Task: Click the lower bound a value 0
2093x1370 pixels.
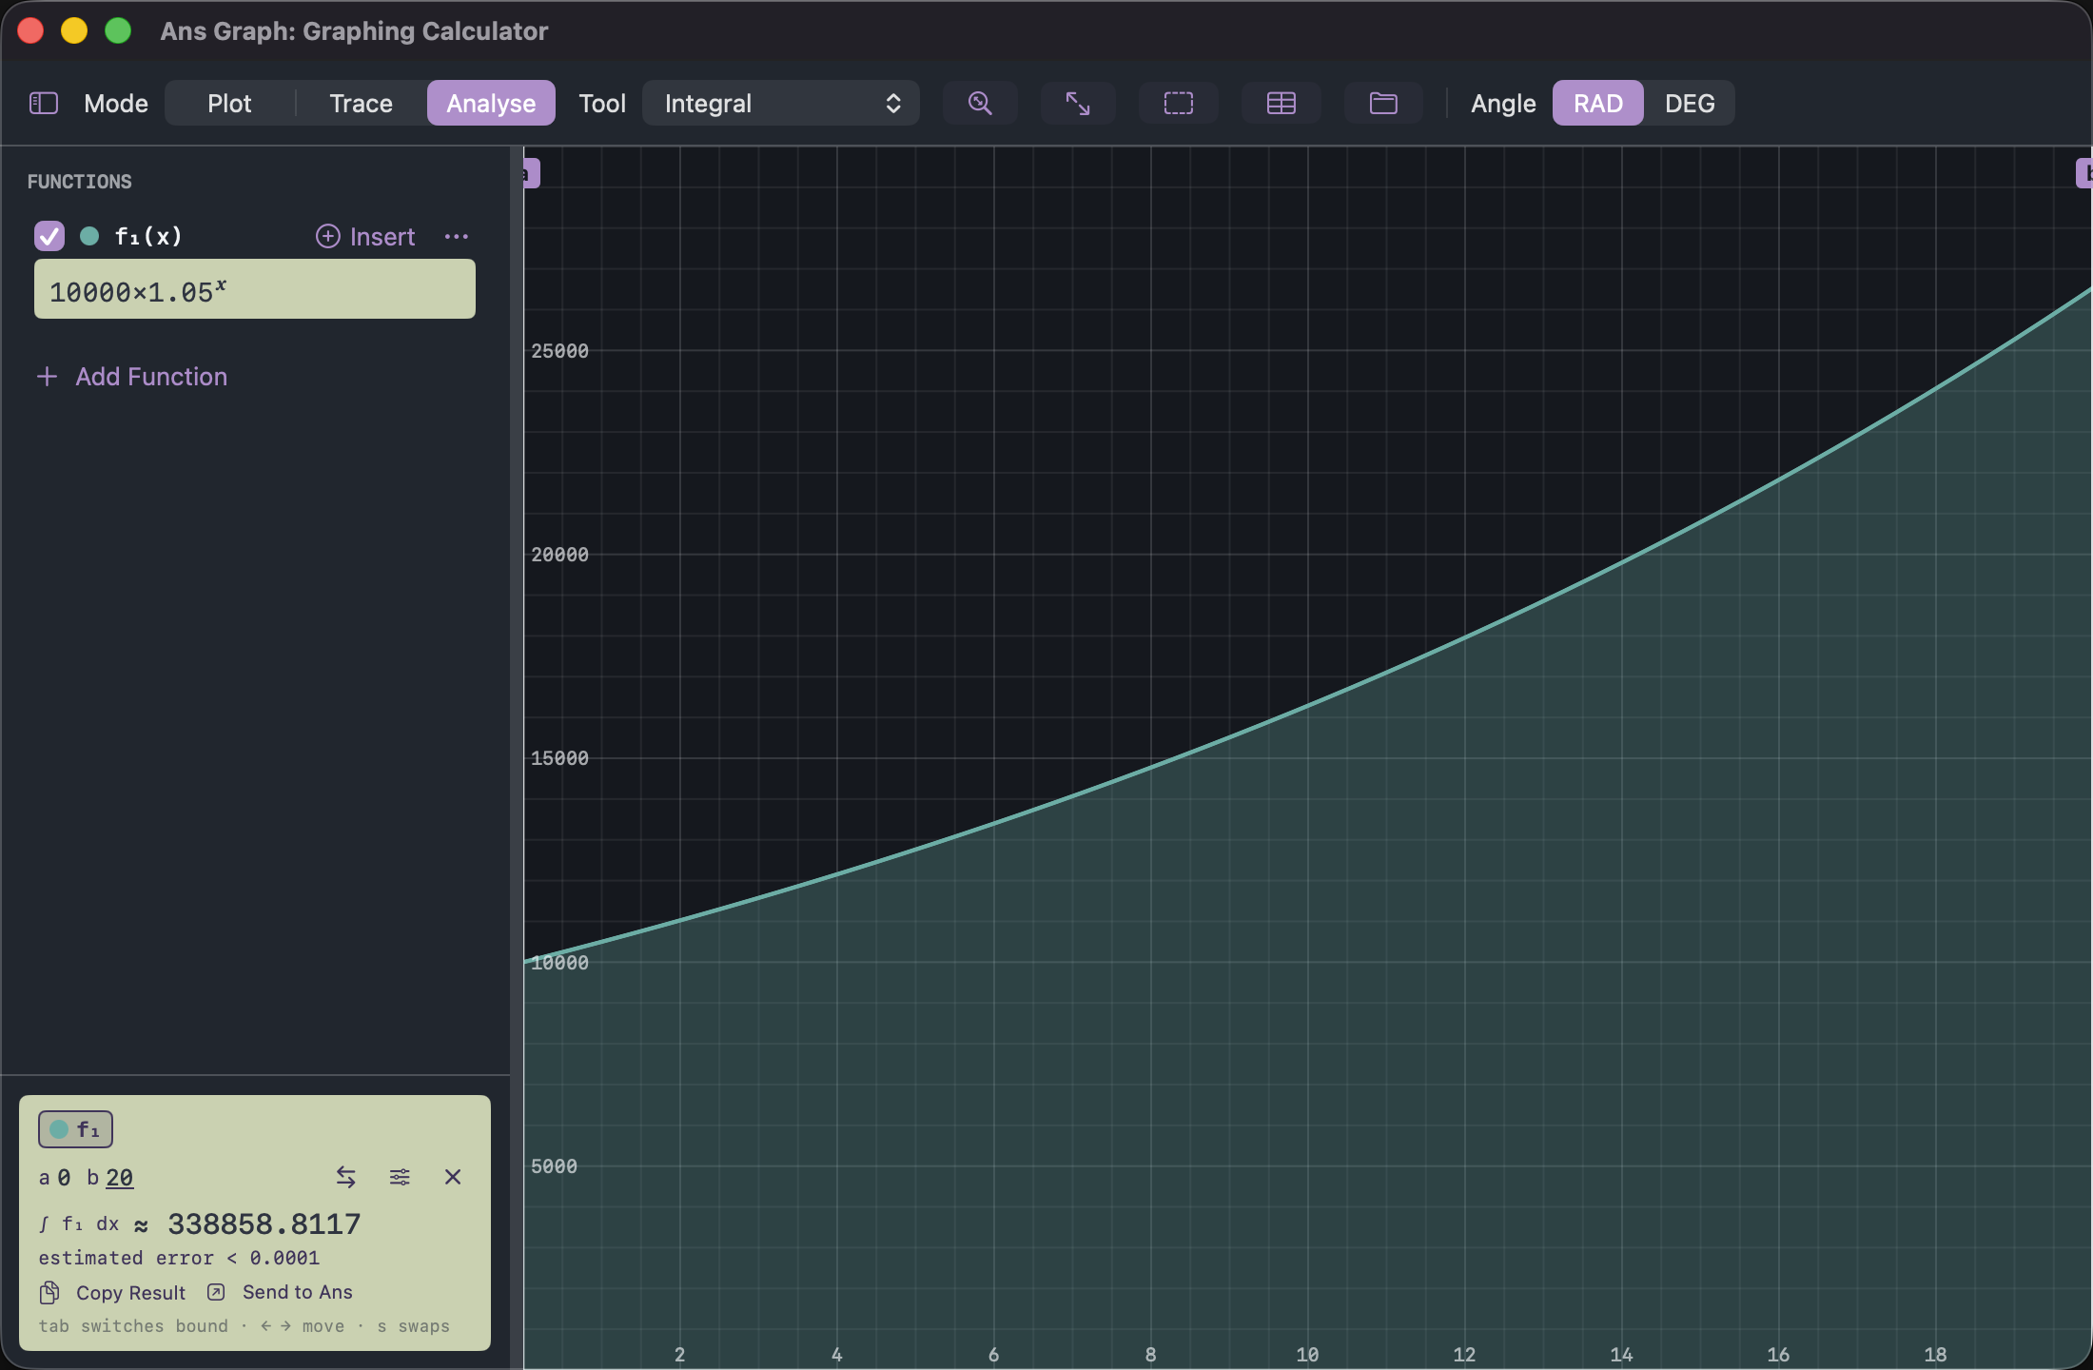Action: point(64,1178)
